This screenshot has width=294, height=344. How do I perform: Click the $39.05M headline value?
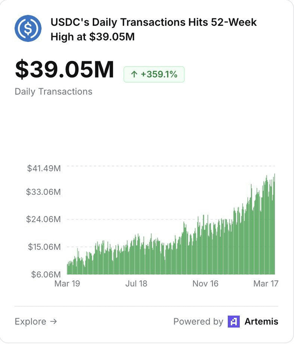[x=64, y=69]
